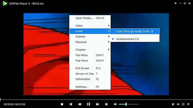Expand the Chapter submenu
This screenshot has height=108, width=193.
[90, 50]
